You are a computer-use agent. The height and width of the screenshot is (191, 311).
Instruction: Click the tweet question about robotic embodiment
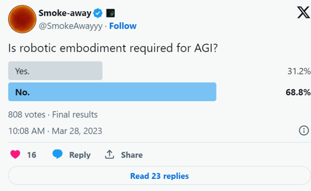[112, 48]
